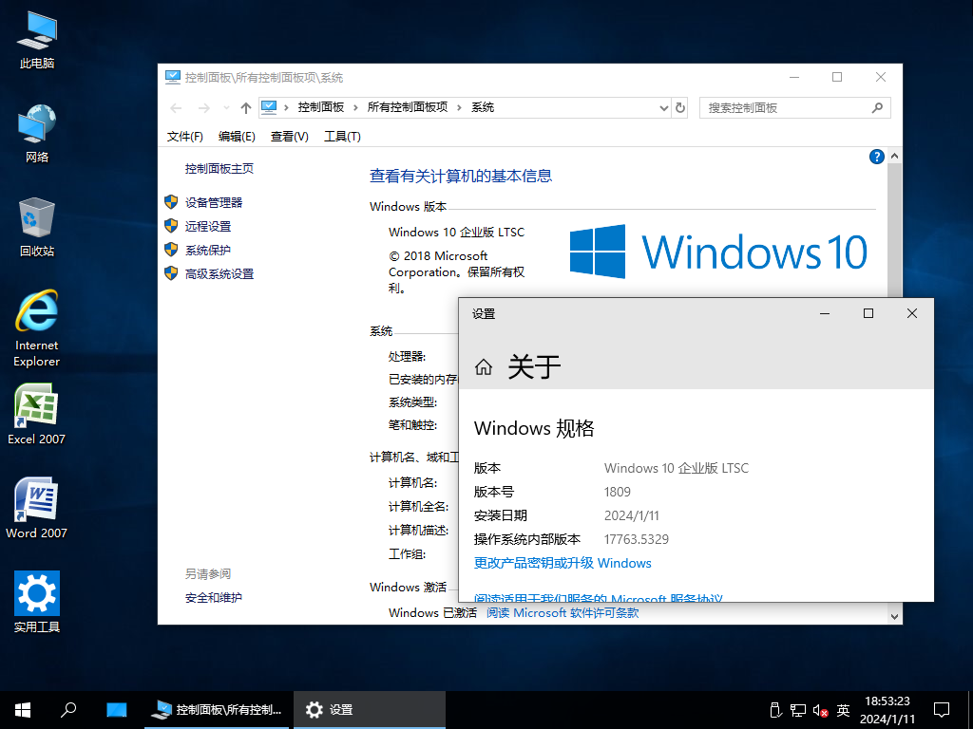The image size is (973, 729).
Task: Open 高级系统设置 link
Action: point(219,274)
